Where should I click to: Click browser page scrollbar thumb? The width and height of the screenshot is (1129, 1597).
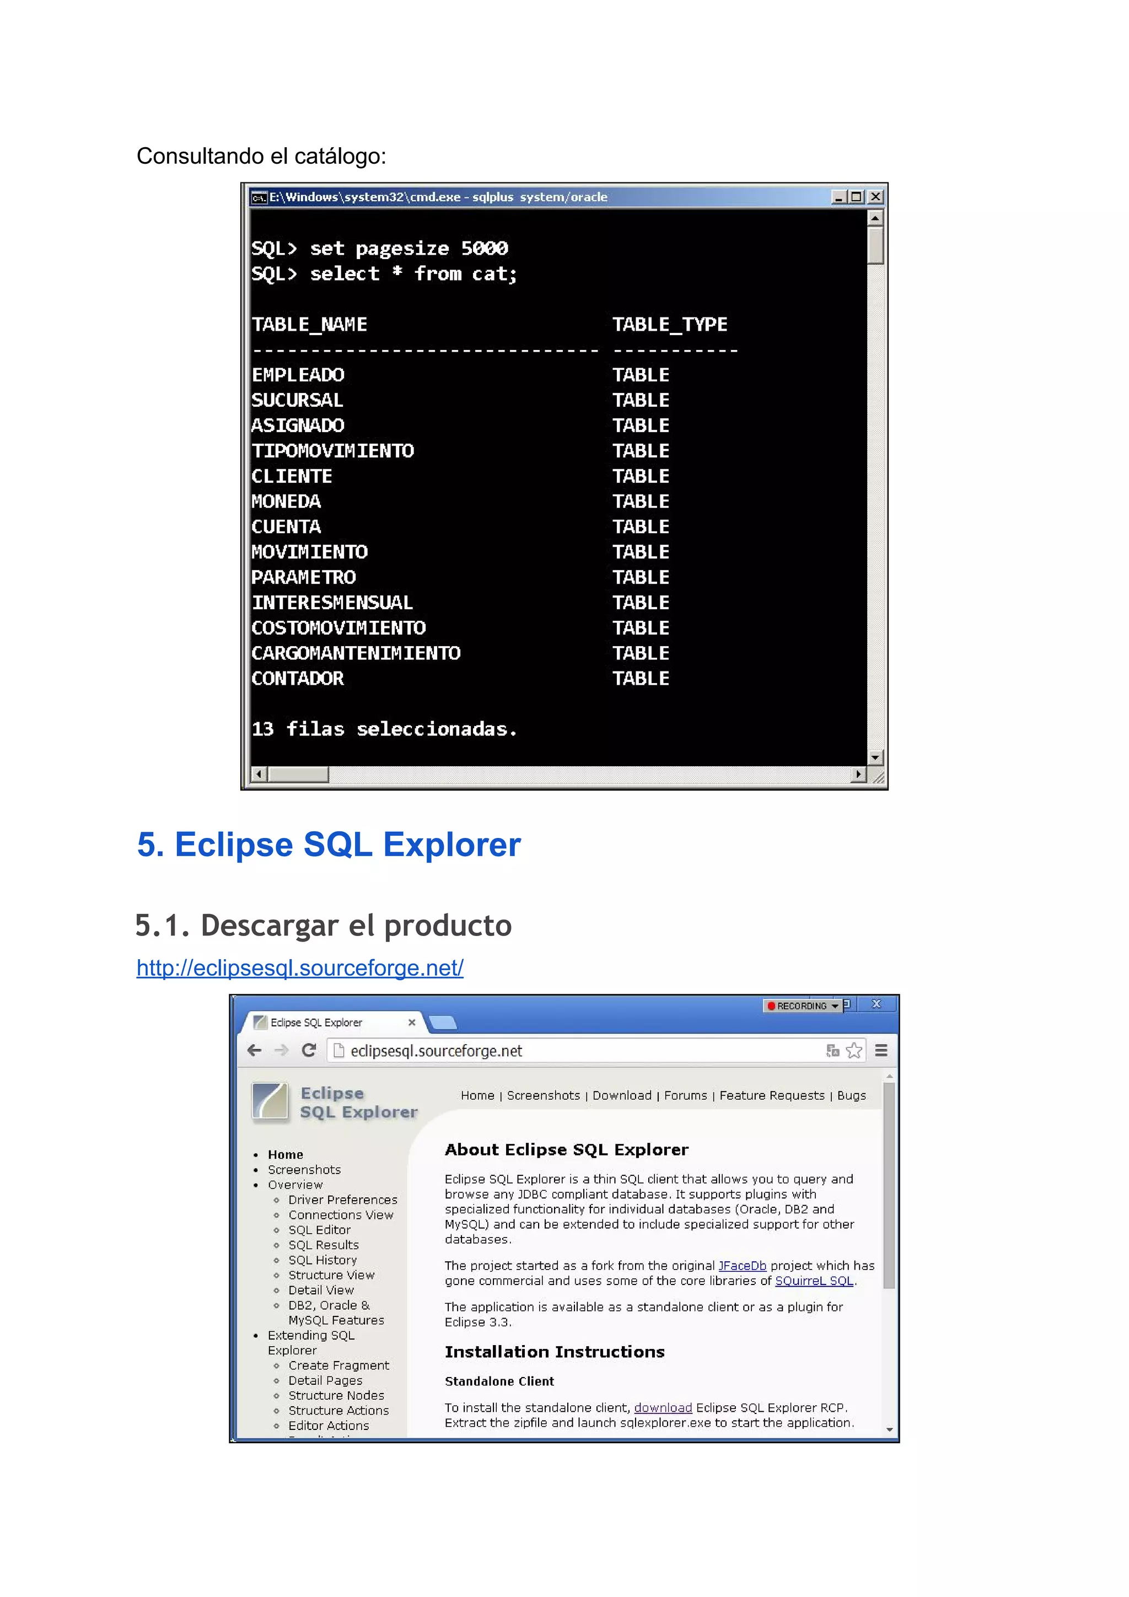pyautogui.click(x=889, y=1185)
